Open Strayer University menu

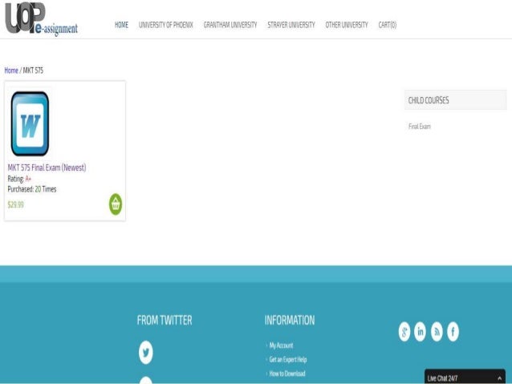[291, 25]
